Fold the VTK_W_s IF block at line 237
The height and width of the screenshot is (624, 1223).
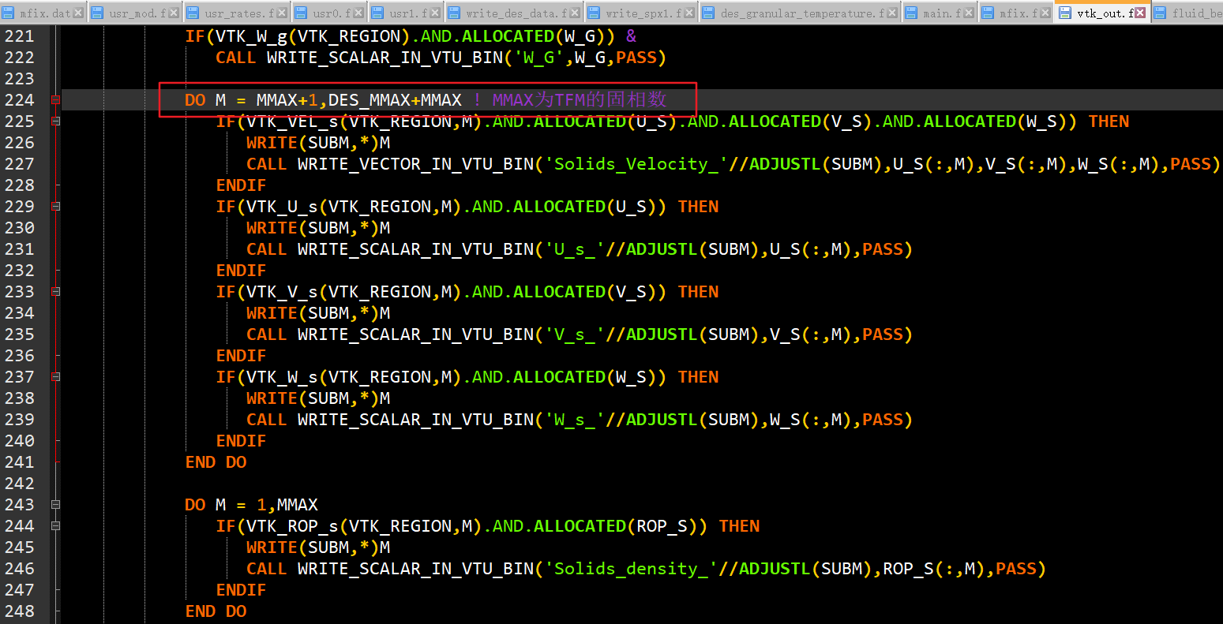coord(55,377)
